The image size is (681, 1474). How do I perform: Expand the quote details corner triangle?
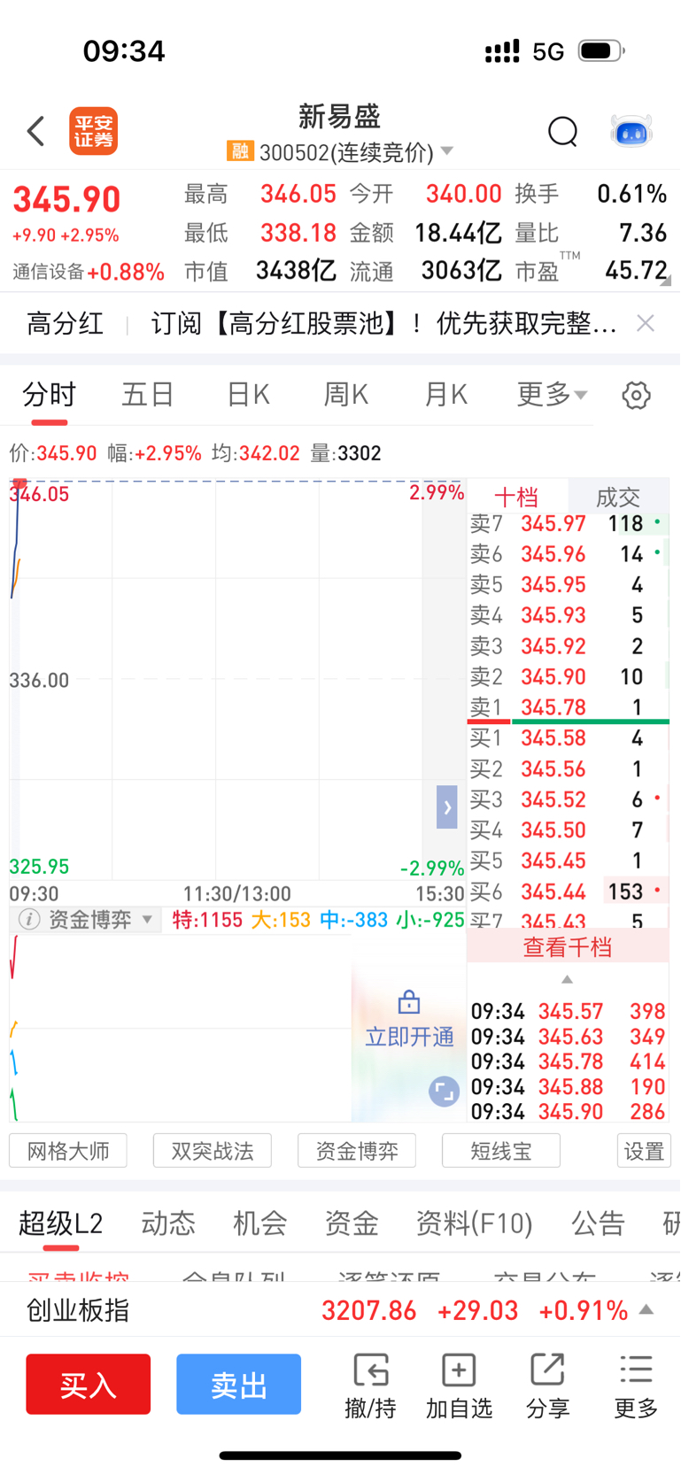(665, 280)
